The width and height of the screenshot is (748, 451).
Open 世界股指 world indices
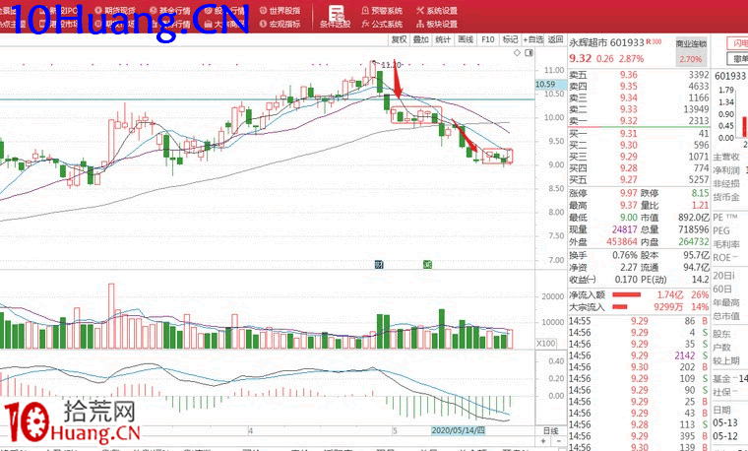tap(280, 11)
